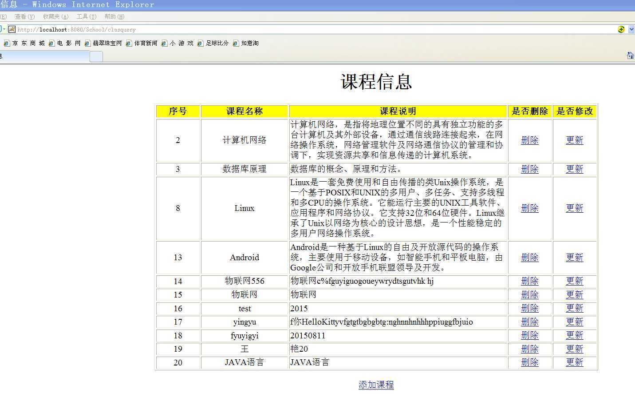This screenshot has height=417, width=635.
Task: Click 删除 in row number 15
Action: pos(530,295)
